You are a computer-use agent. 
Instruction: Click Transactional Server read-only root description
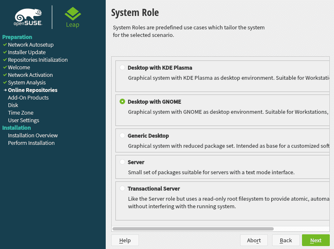point(229,202)
